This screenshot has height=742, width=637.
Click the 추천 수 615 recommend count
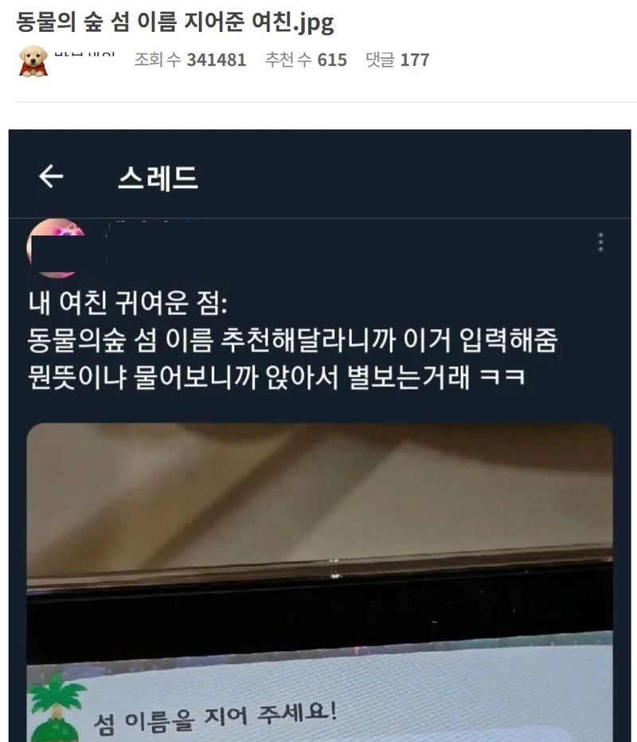[306, 60]
